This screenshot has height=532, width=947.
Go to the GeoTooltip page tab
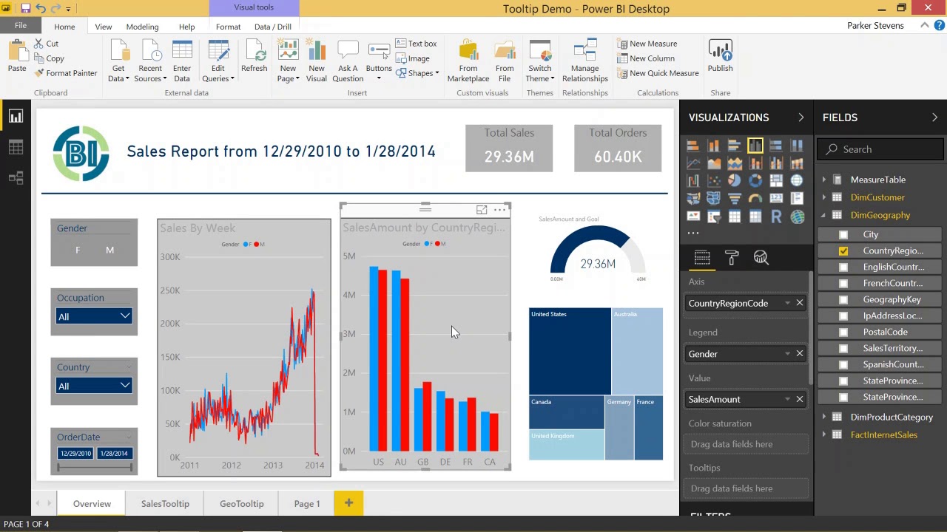[x=241, y=504]
